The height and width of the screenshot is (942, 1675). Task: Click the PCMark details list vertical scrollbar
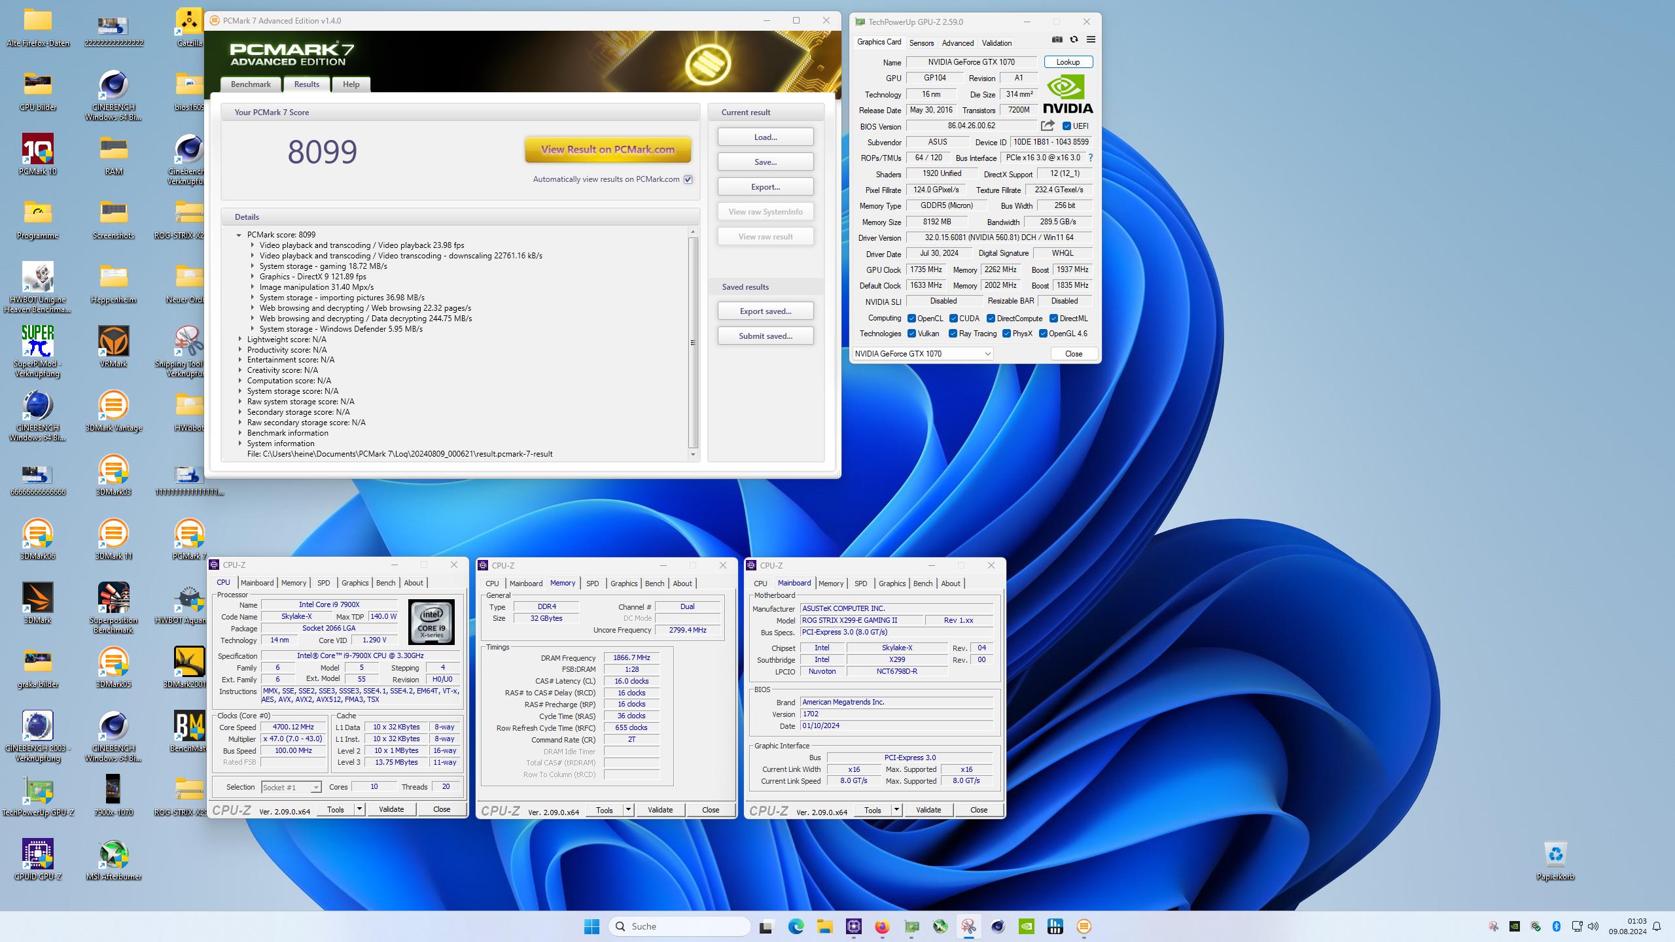point(693,343)
